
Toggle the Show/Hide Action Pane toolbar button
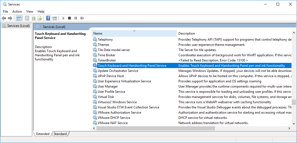[55, 18]
